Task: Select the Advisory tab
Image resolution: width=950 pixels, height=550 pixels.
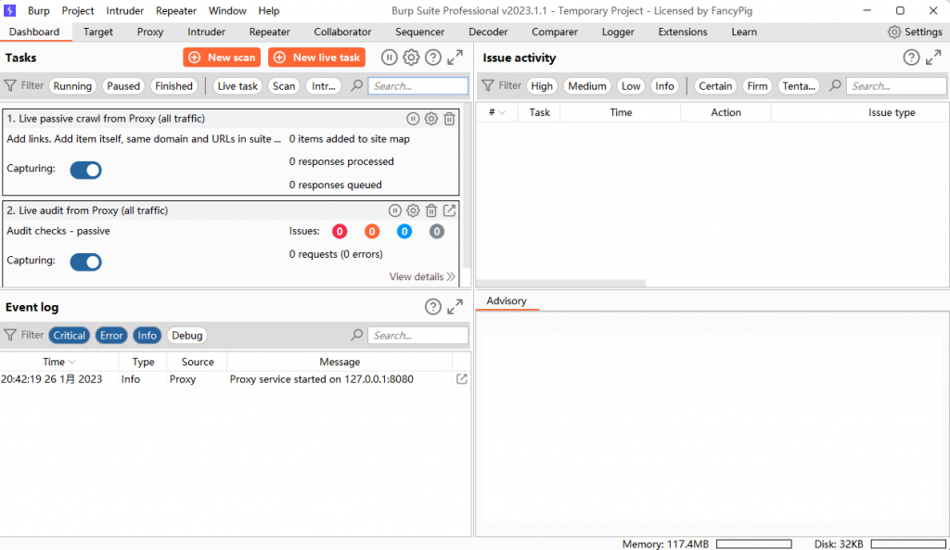Action: click(507, 301)
